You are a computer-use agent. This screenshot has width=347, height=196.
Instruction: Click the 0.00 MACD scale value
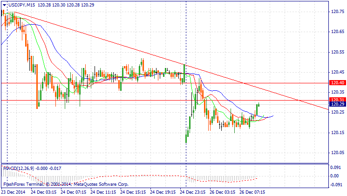coord(334,176)
